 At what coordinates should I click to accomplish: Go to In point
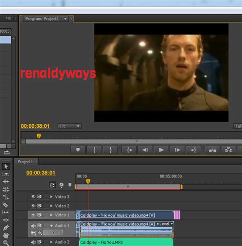coord(129,150)
